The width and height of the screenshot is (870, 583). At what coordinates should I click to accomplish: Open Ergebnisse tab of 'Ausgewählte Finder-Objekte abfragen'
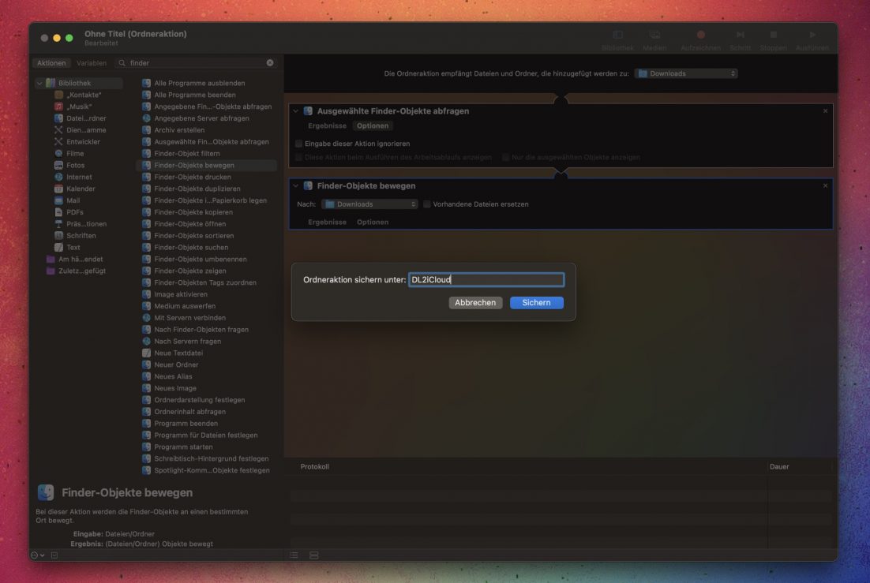click(327, 126)
